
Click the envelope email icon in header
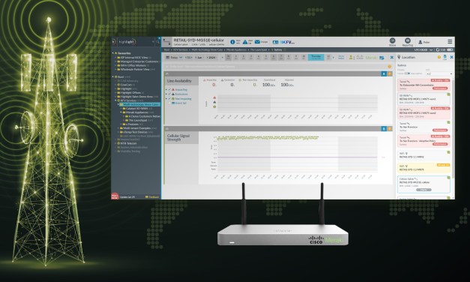(x=257, y=42)
